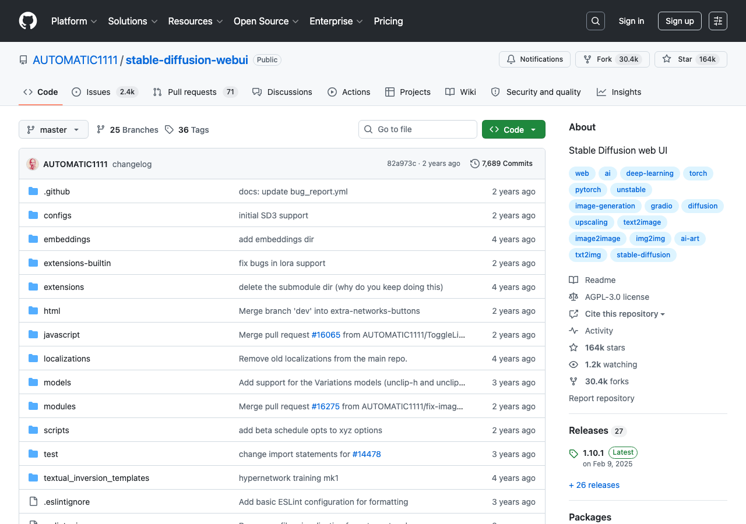The image size is (746, 524).
Task: Click the Activity pulse icon
Action: click(573, 331)
